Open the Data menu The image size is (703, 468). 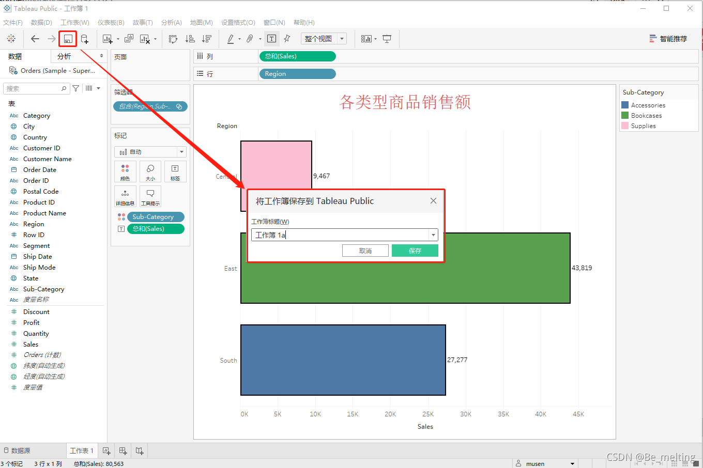(41, 23)
